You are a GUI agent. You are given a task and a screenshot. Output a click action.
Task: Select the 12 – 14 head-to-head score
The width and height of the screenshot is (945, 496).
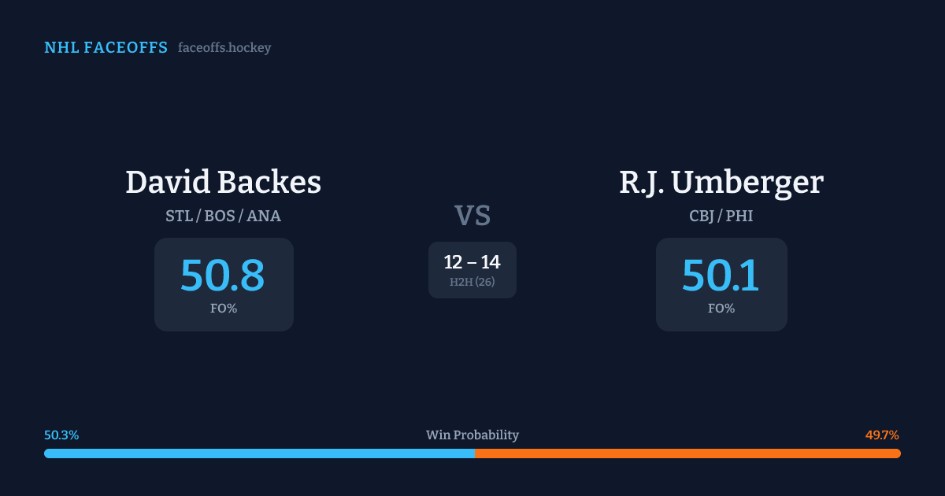472,262
